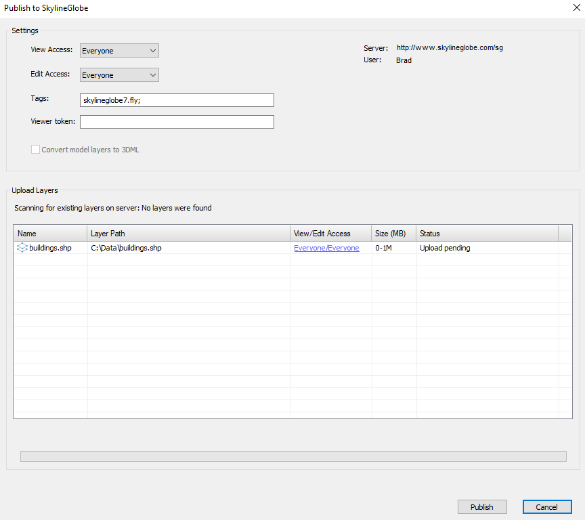Image resolution: width=585 pixels, height=520 pixels.
Task: Click the C:\Data\buildings.shp path cell
Action: tap(127, 248)
